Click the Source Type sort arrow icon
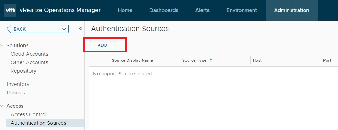The image size is (338, 130). tap(211, 60)
